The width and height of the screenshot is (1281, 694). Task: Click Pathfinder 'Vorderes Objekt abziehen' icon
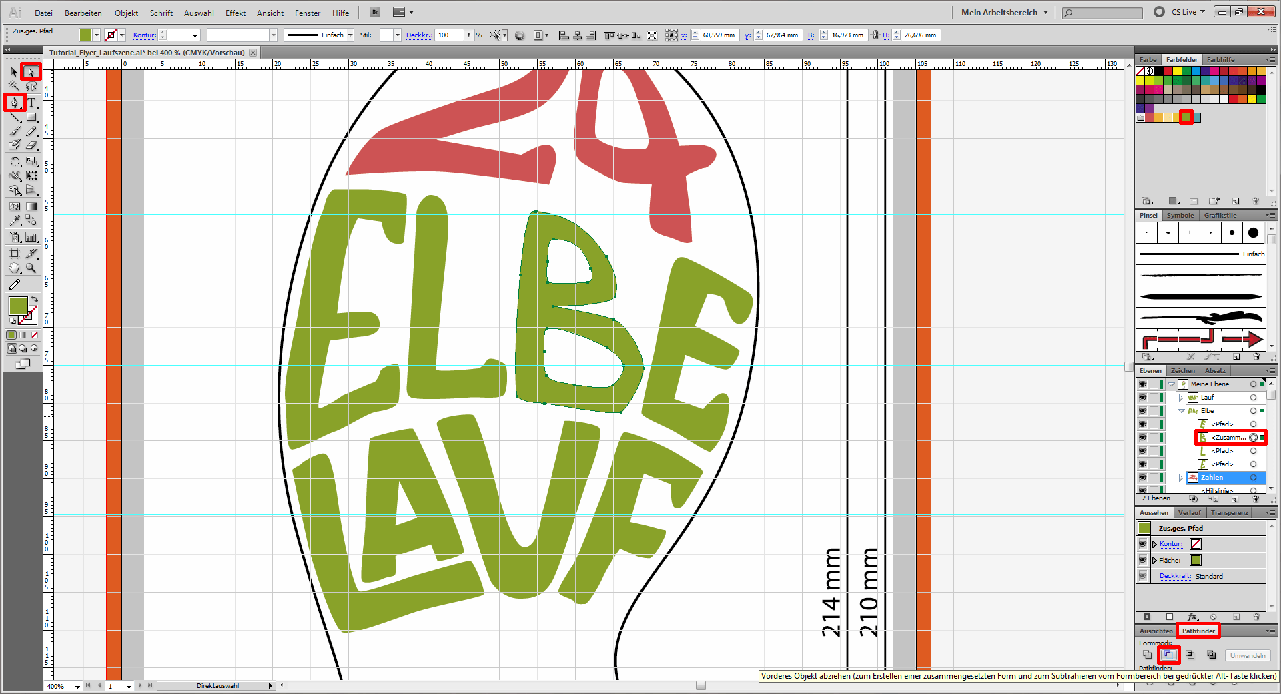(1169, 655)
